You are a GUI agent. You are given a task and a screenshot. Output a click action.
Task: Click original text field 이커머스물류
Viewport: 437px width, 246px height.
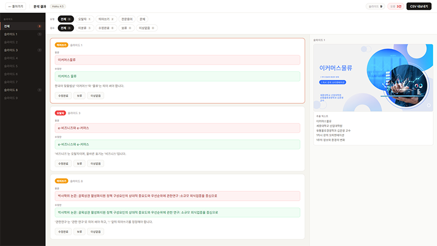pyautogui.click(x=178, y=60)
